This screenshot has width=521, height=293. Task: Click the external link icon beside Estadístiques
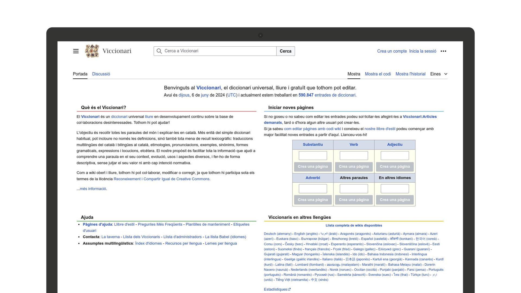pyautogui.click(x=289, y=289)
